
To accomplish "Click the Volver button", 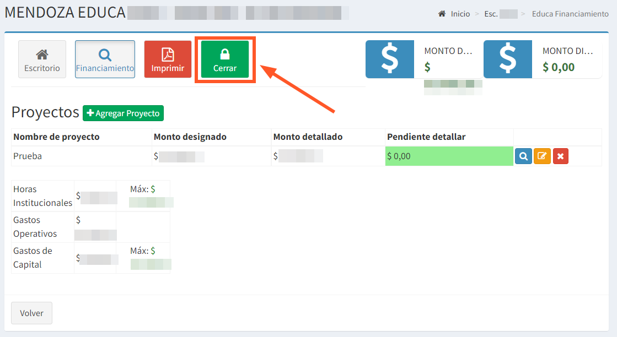I will pyautogui.click(x=31, y=313).
